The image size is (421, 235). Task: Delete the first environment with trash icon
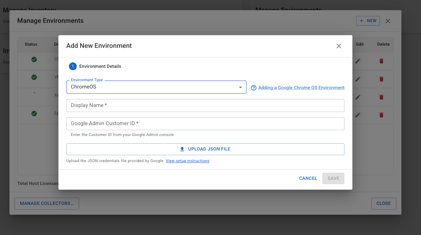381,61
